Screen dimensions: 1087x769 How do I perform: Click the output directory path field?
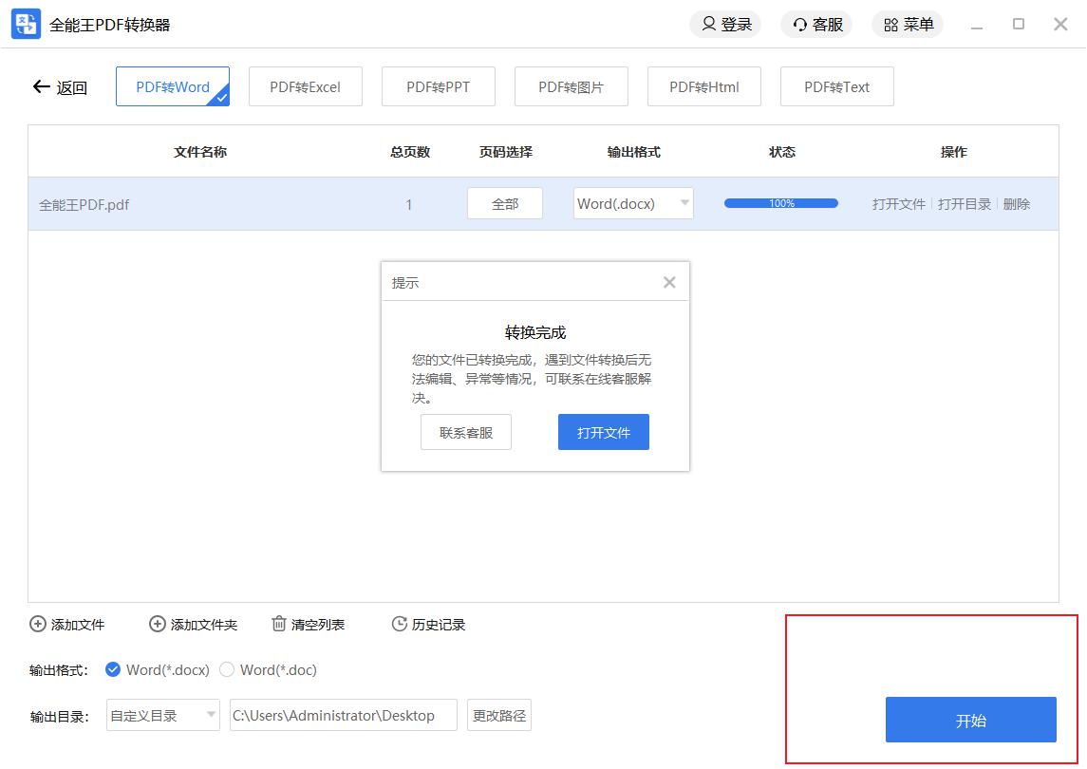click(x=343, y=716)
